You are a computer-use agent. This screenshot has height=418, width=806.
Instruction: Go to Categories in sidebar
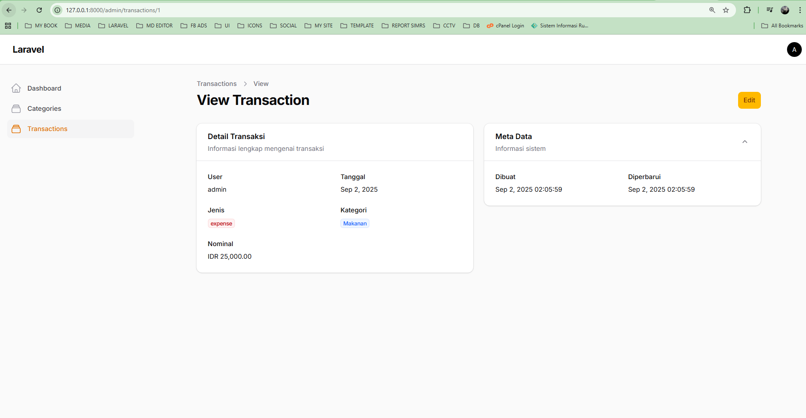[44, 109]
